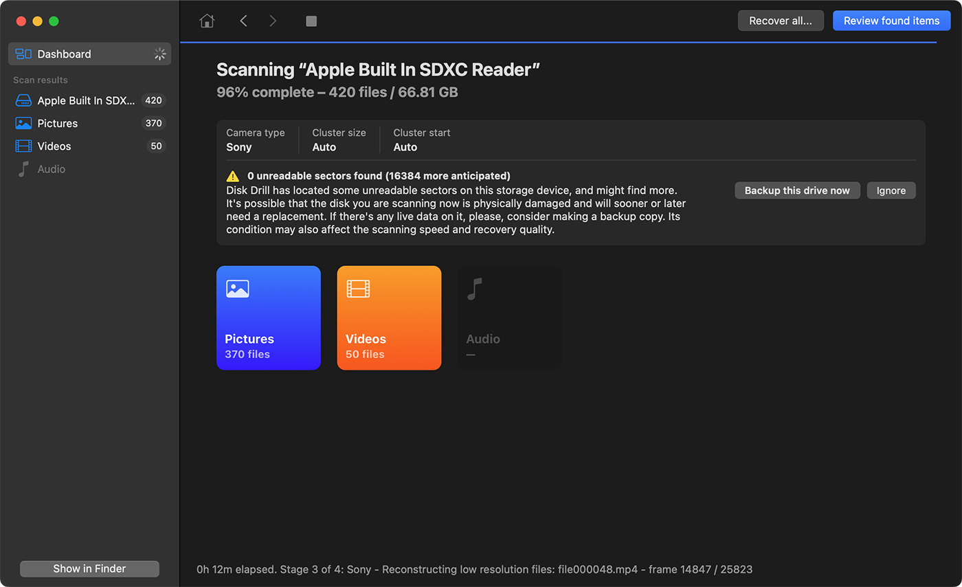Viewport: 962px width, 587px height.
Task: Click the filmstrip icon on the Videos card
Action: pyautogui.click(x=358, y=289)
